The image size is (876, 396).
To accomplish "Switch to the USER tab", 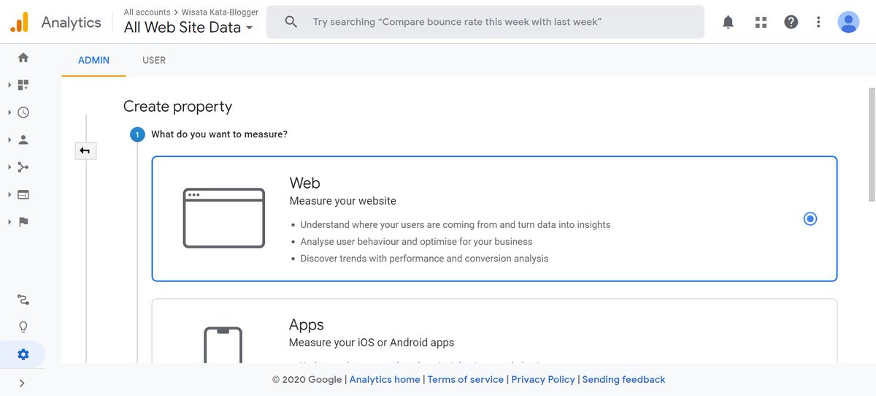I will click(154, 60).
